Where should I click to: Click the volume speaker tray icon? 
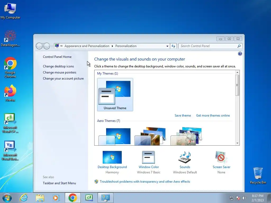244,198
